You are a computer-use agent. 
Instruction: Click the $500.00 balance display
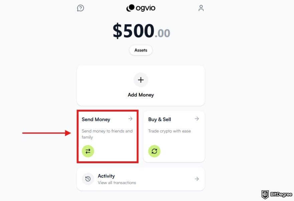point(141,31)
